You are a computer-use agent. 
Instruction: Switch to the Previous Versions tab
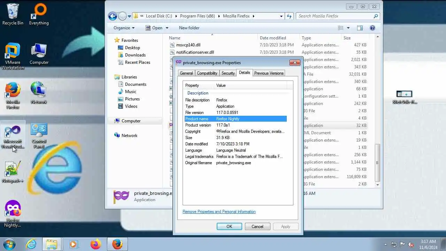point(269,73)
